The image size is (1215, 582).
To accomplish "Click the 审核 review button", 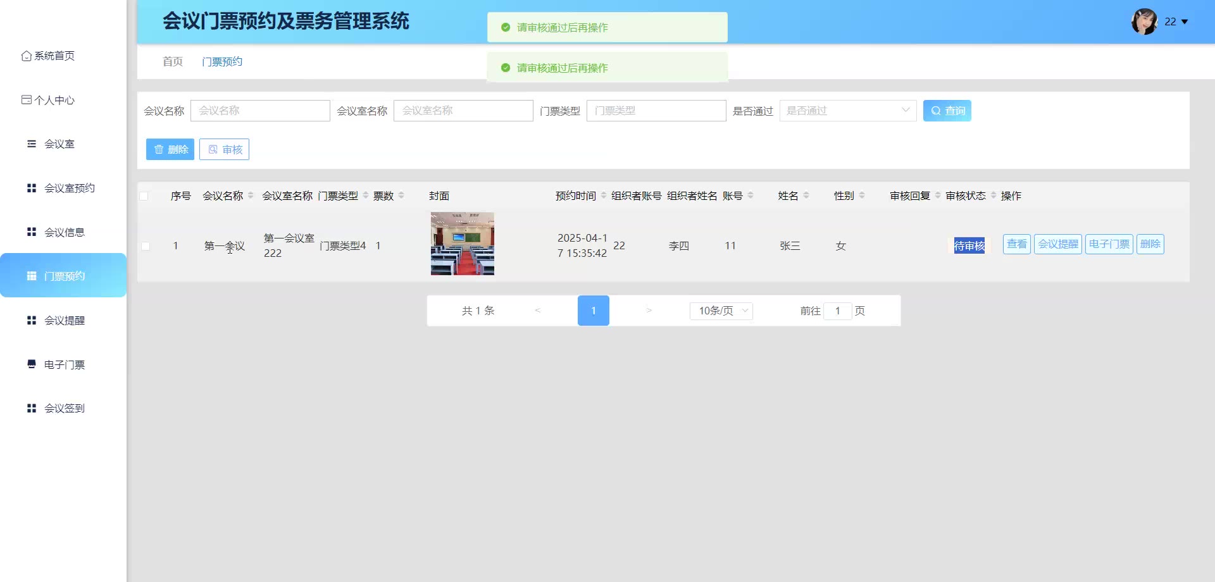I will 224,149.
